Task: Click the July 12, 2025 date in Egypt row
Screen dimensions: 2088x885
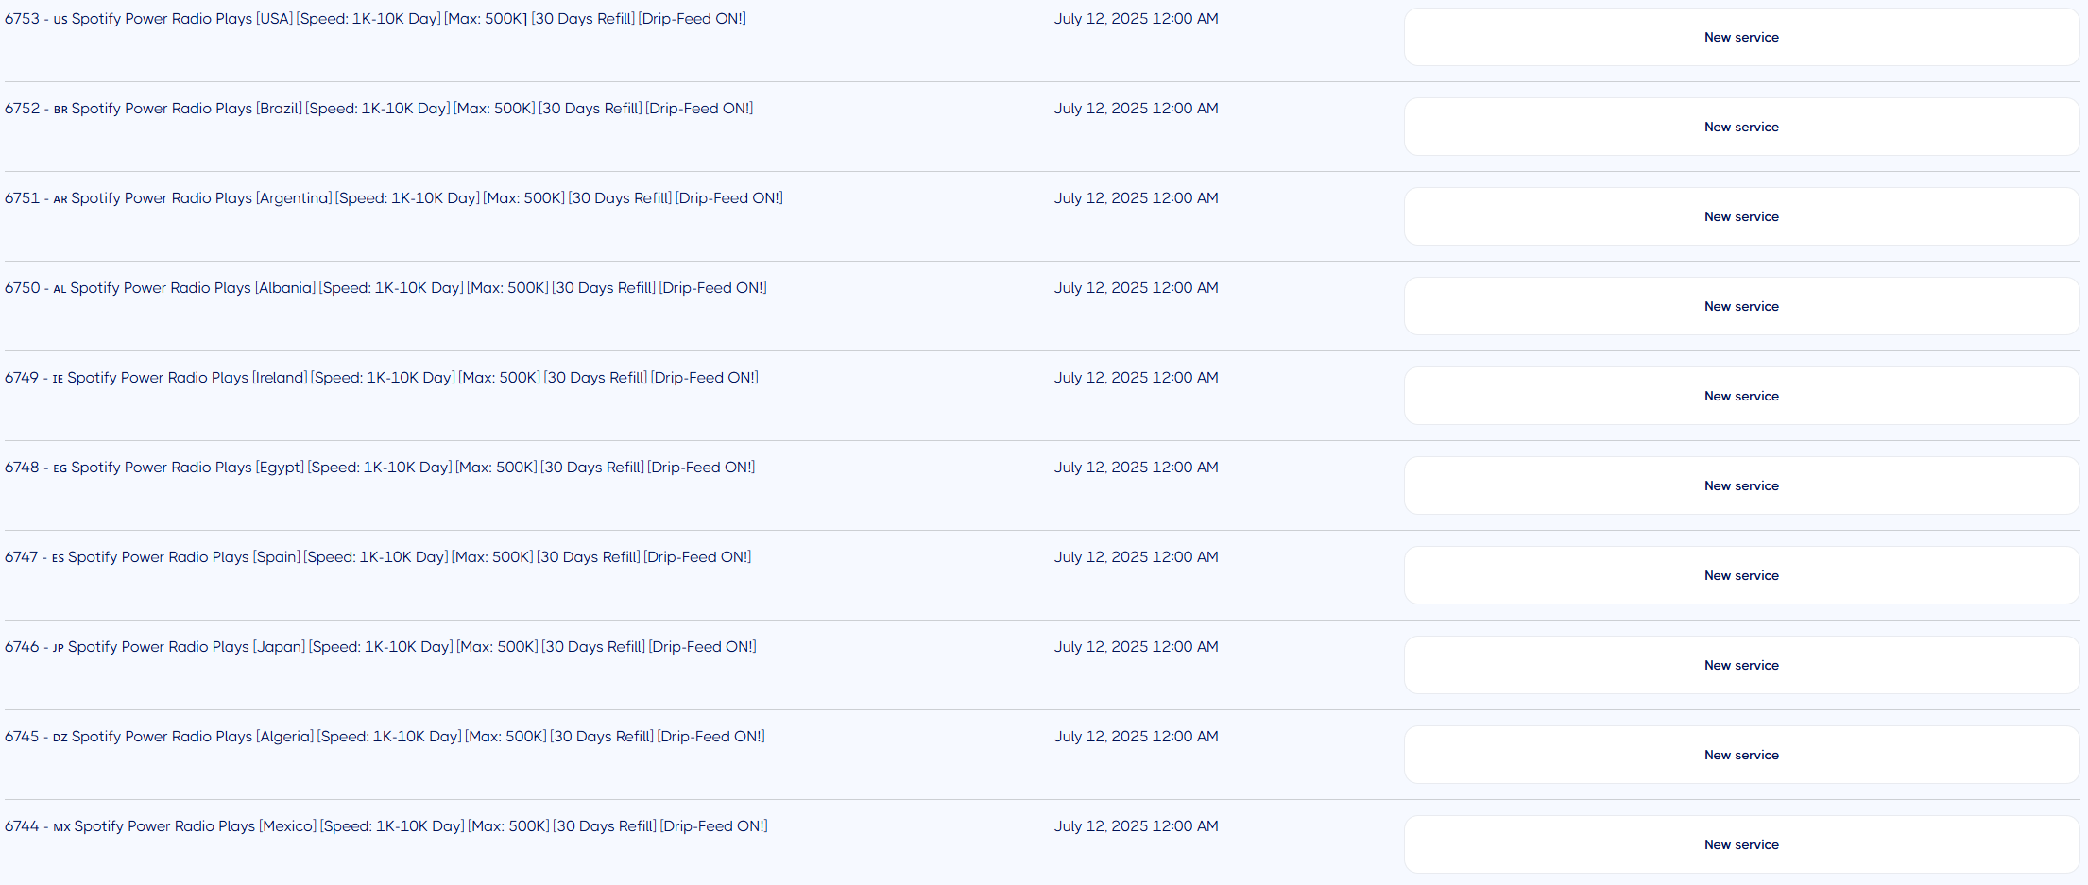Action: (x=1137, y=468)
